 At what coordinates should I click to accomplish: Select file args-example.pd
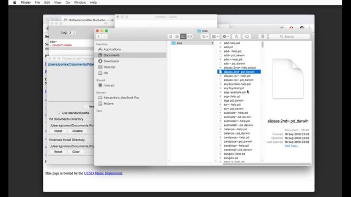[234, 92]
